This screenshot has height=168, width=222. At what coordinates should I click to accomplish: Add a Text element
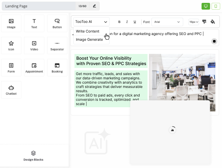34,24
